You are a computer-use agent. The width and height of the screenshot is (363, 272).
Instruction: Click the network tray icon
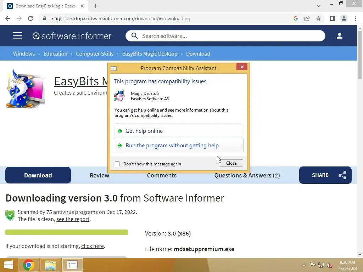(x=321, y=265)
